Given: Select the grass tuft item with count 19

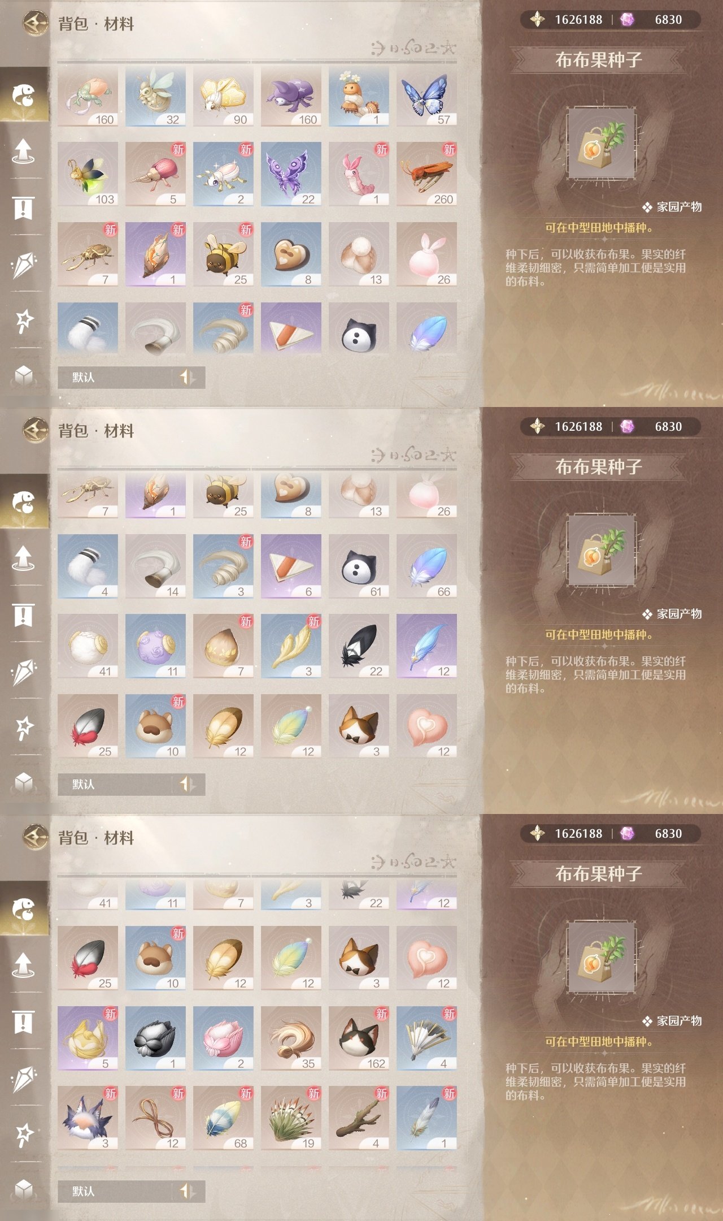Looking at the screenshot, I should pos(291,1118).
